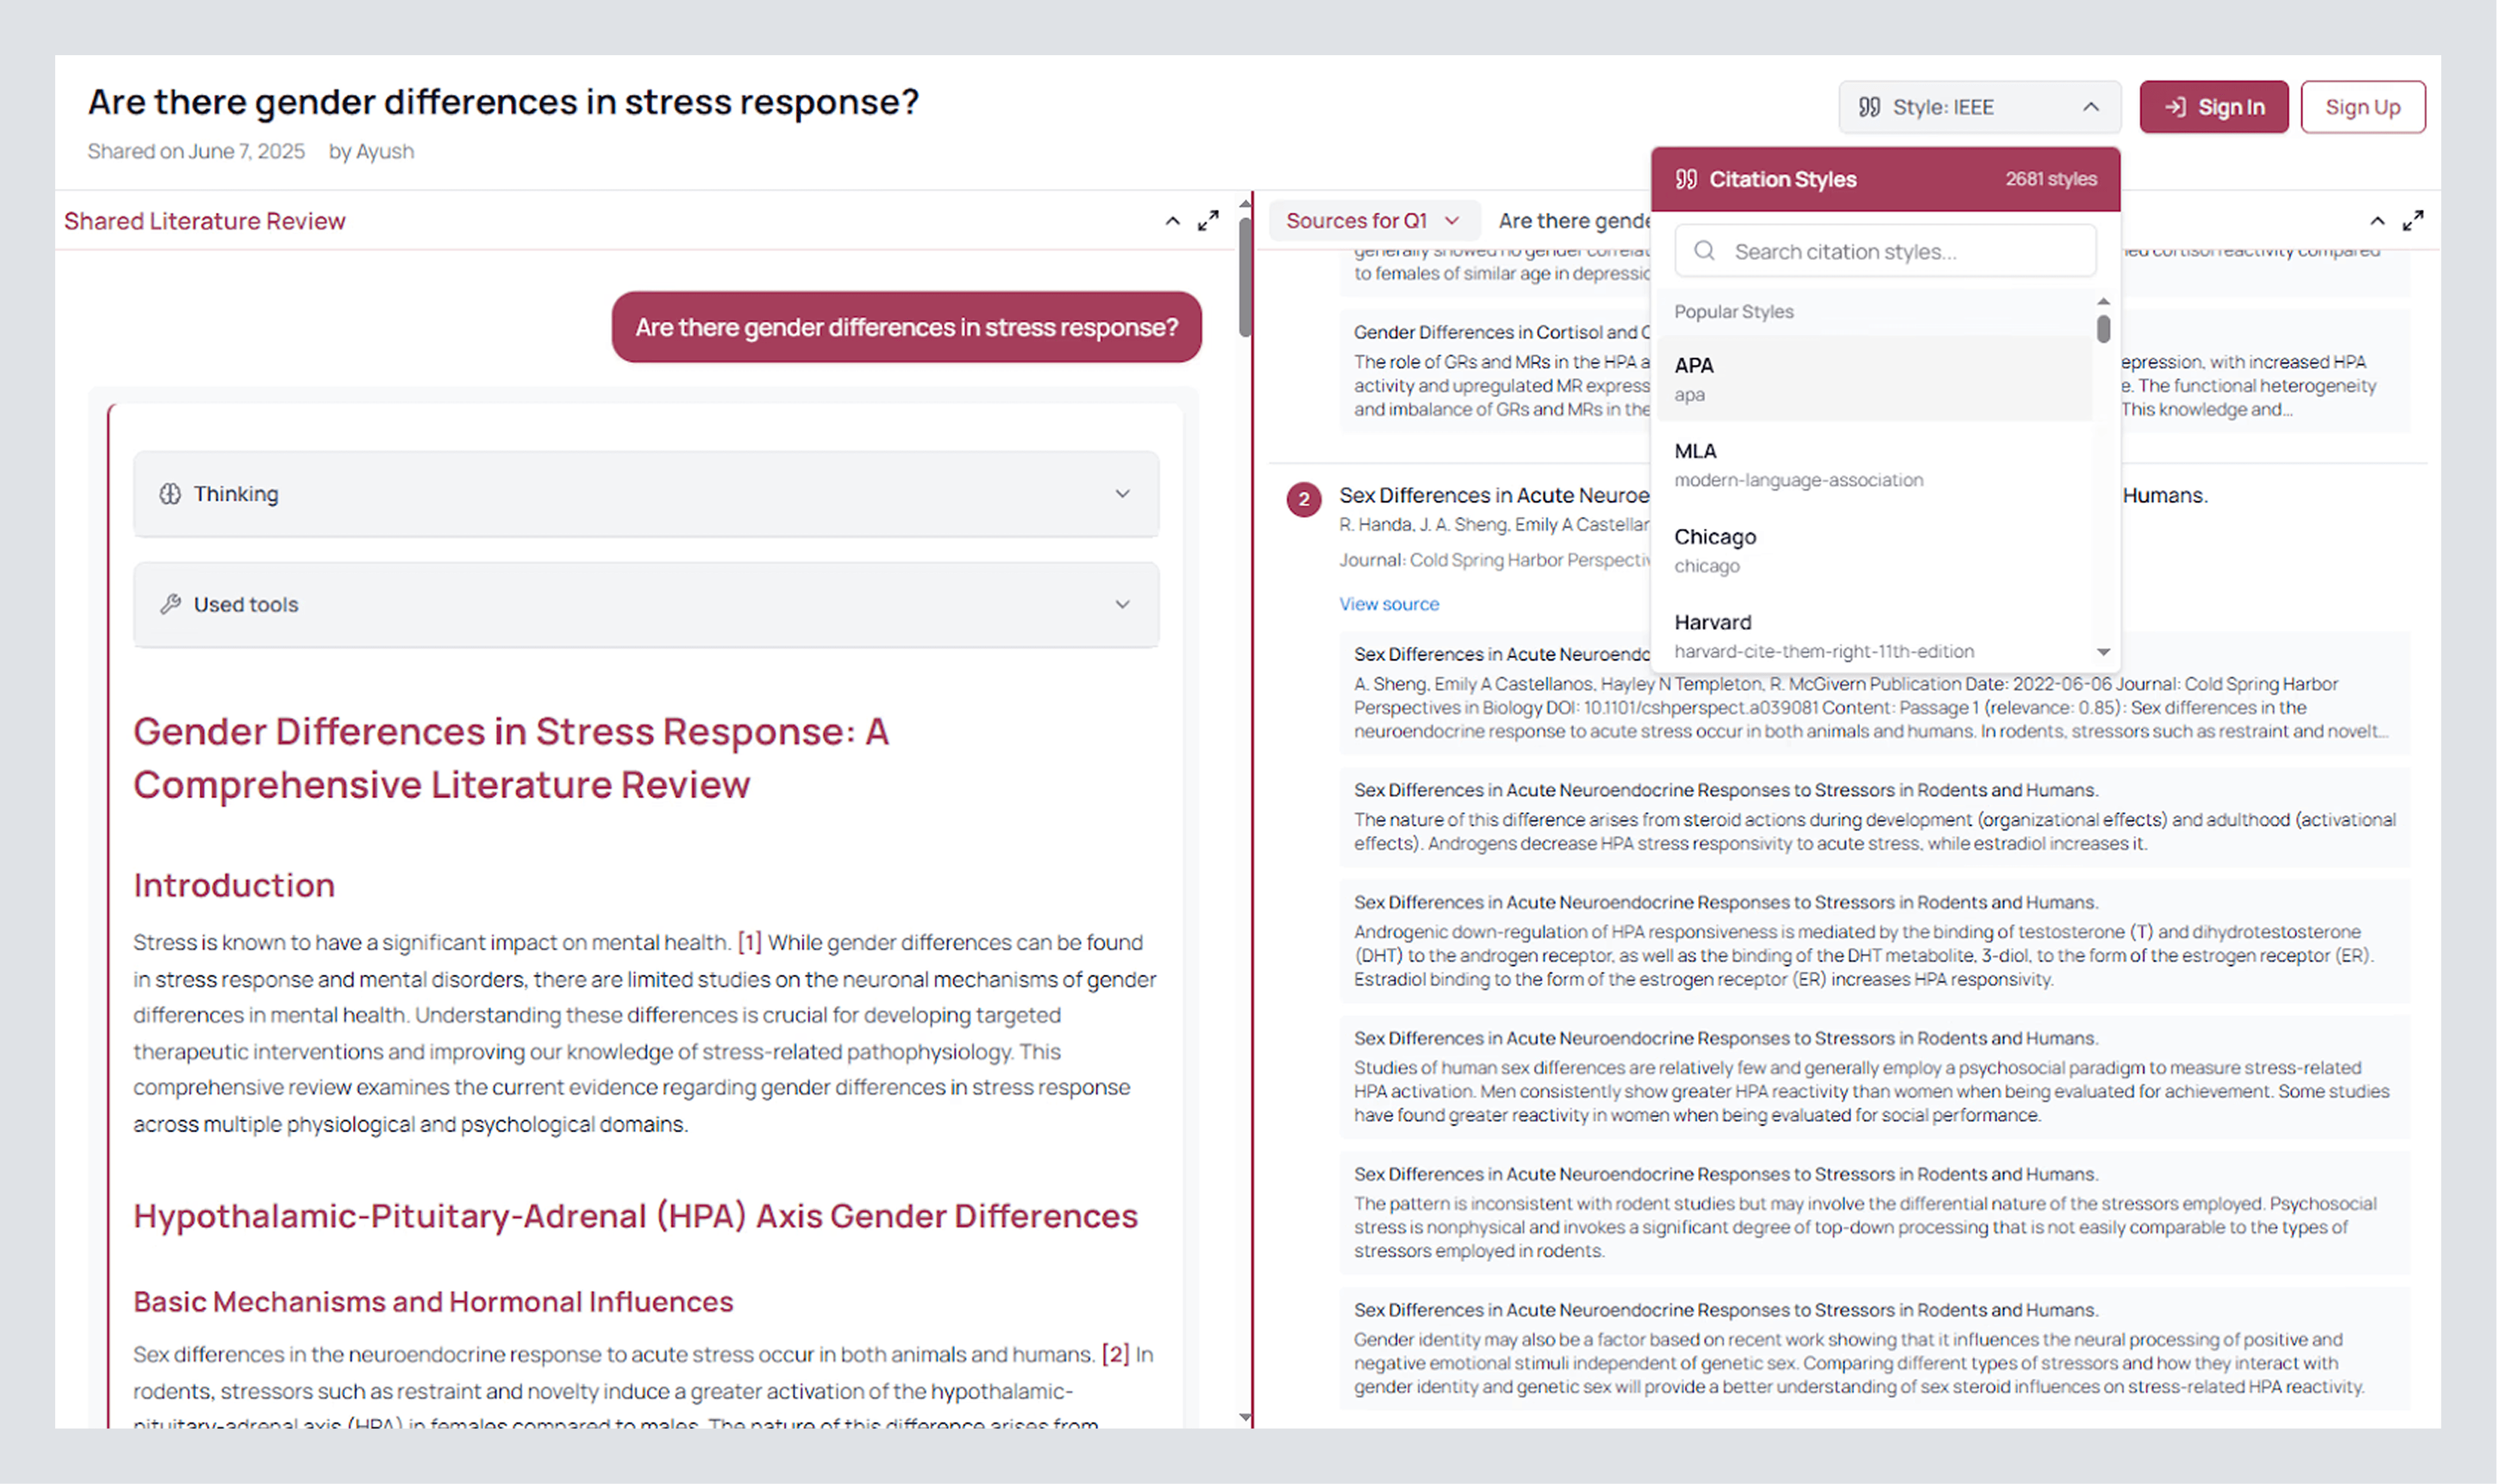Open the View source link

(1388, 604)
